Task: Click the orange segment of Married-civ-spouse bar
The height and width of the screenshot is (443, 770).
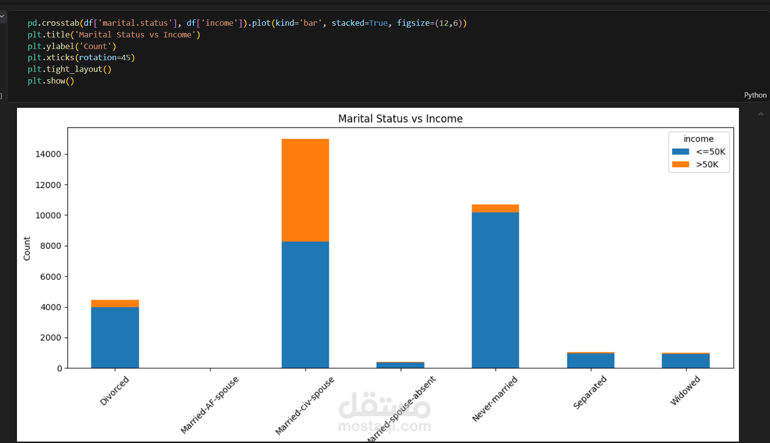Action: 305,190
